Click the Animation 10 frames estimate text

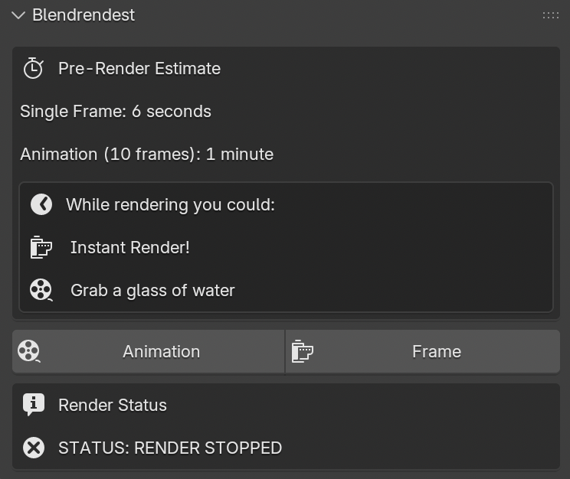[146, 154]
